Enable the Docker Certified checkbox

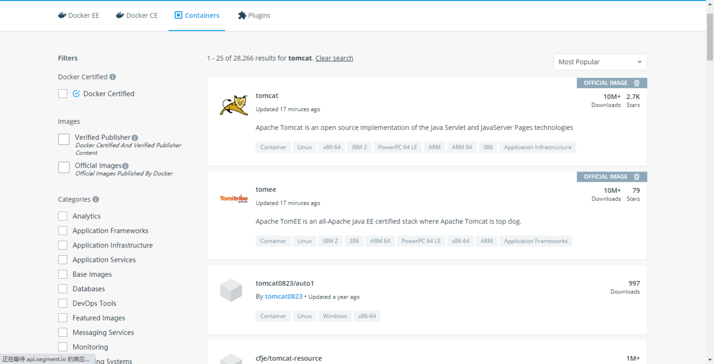[x=63, y=94]
